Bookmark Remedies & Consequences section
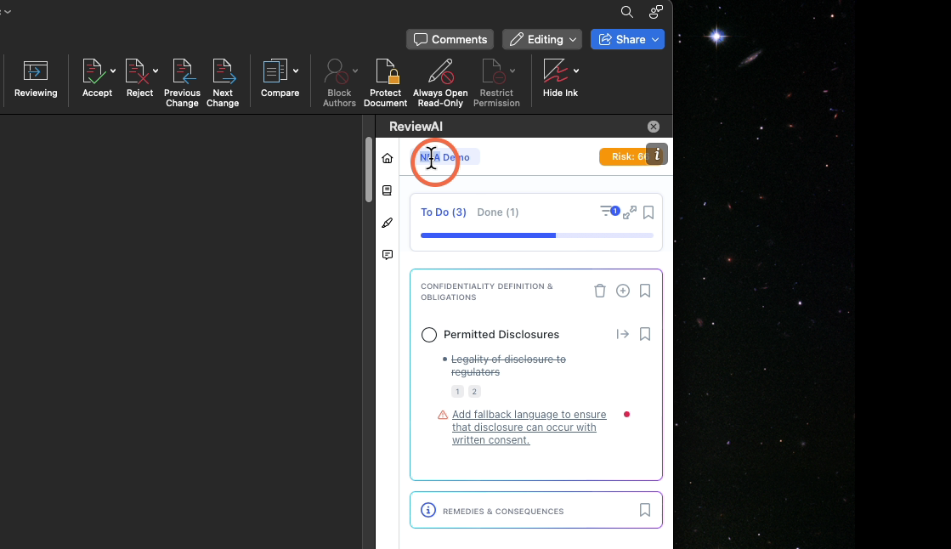 [645, 510]
